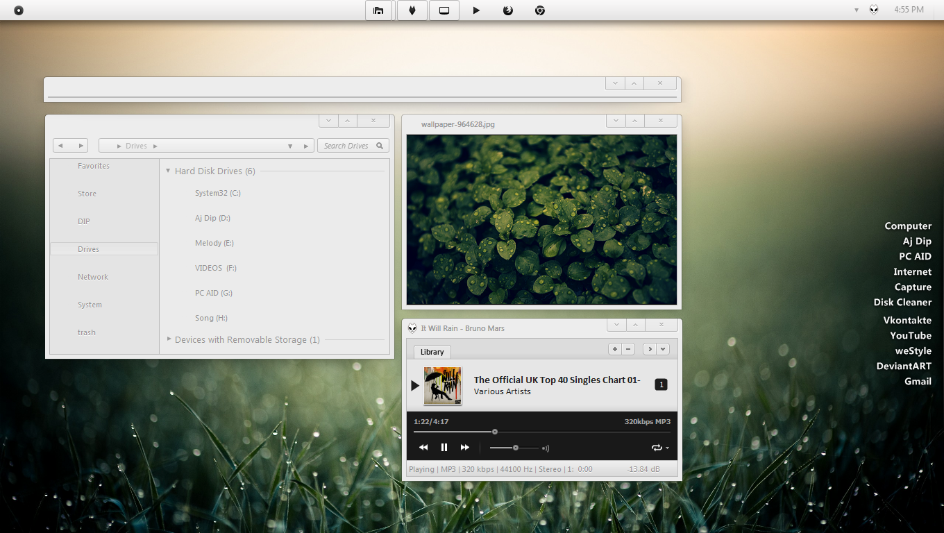Go back in Drives explorer

(x=61, y=146)
